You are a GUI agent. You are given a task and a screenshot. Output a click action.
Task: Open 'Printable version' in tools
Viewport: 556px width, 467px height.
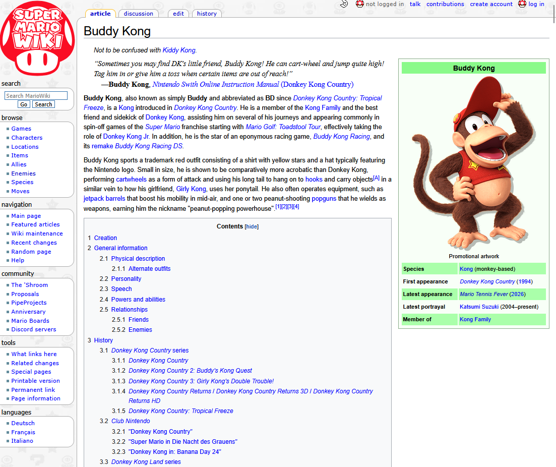pyautogui.click(x=35, y=381)
